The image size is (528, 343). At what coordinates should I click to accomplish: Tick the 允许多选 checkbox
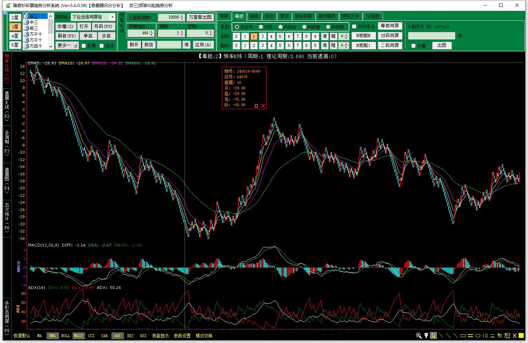tap(354, 27)
